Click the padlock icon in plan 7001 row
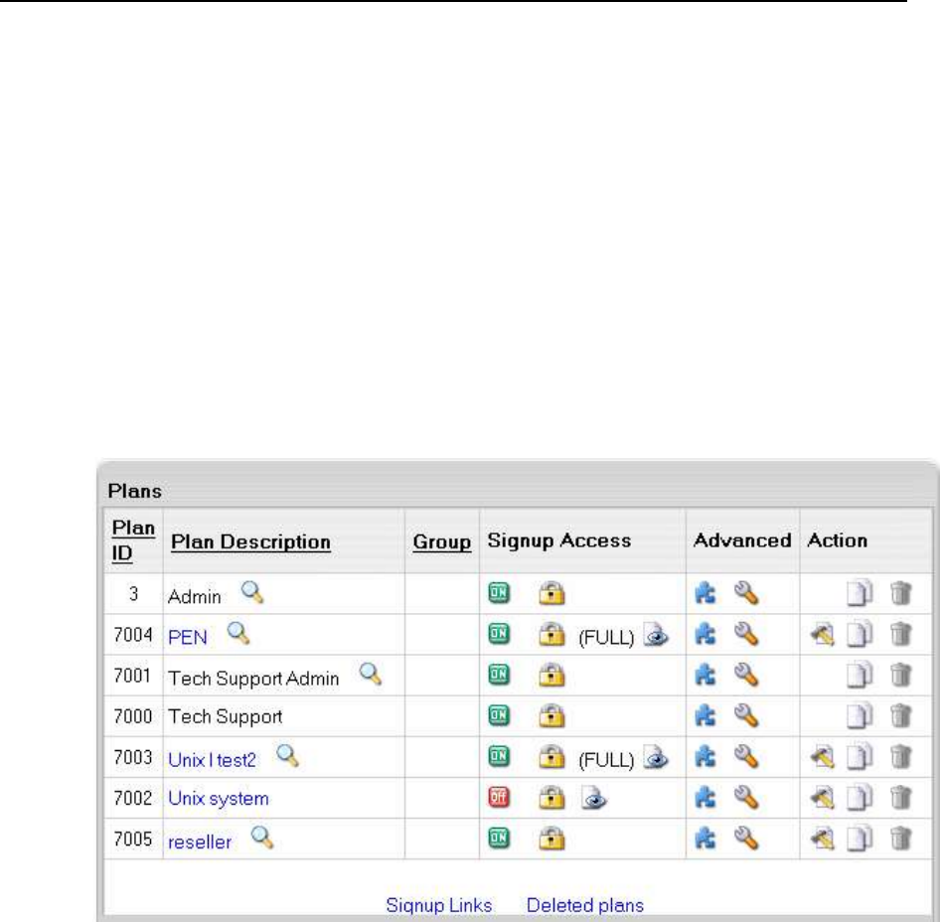 point(551,675)
